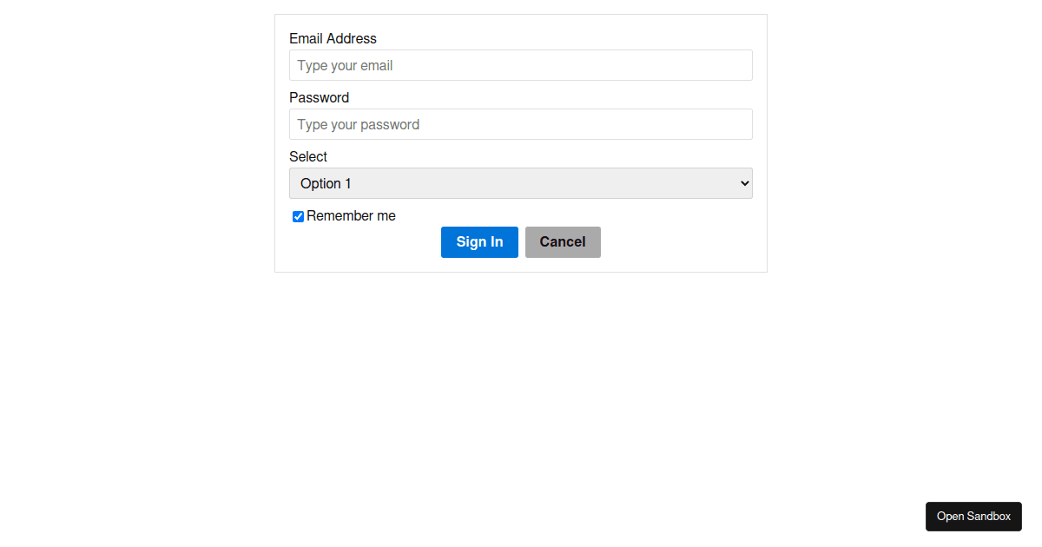The height and width of the screenshot is (547, 1042).
Task: Click the 'Password' field label
Action: click(x=319, y=97)
